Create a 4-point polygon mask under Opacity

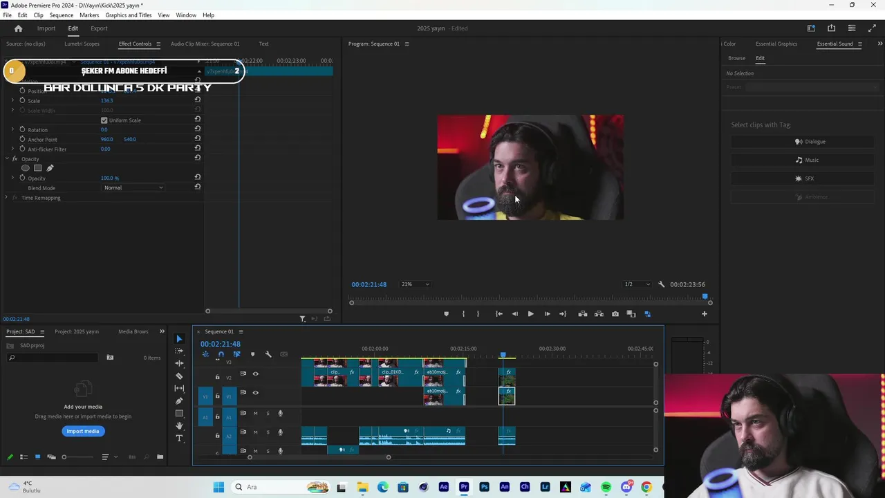point(38,168)
